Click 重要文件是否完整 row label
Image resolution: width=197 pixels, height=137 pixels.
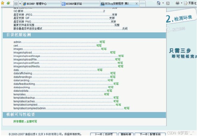coord(24,25)
